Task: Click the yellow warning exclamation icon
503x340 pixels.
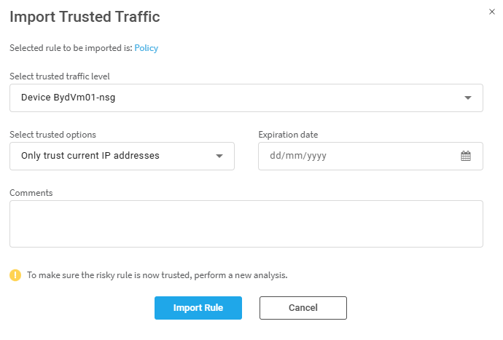Action: pyautogui.click(x=15, y=275)
